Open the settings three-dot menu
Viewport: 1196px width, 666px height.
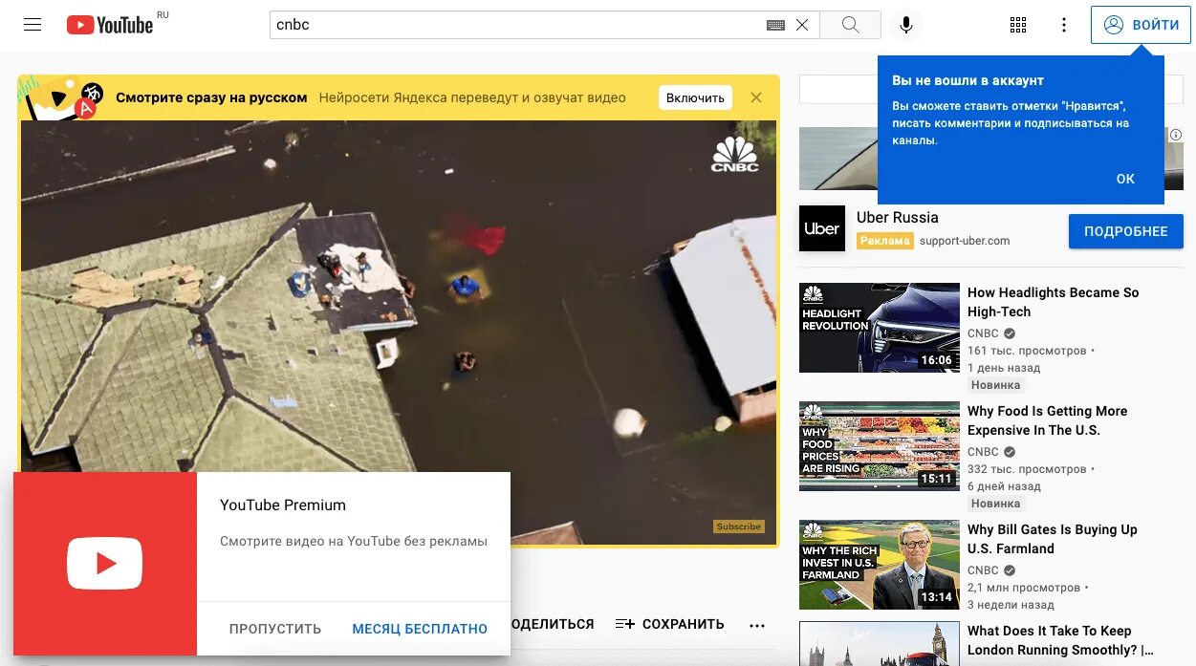point(1064,25)
